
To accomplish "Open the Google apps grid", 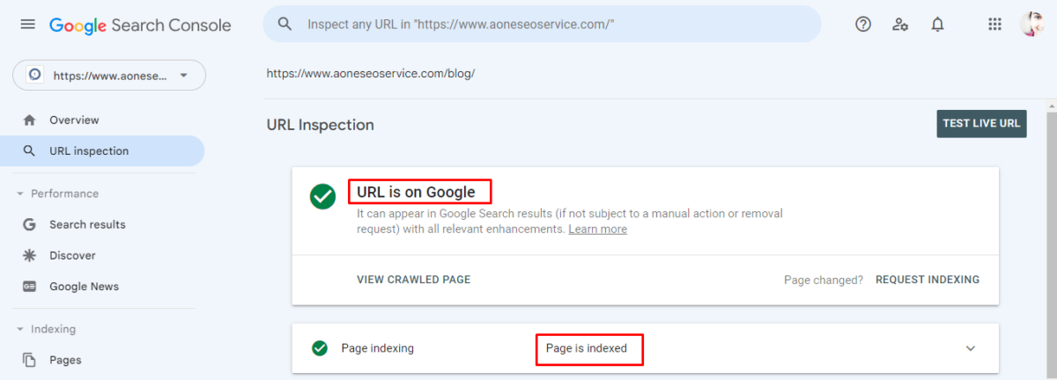I will 995,25.
